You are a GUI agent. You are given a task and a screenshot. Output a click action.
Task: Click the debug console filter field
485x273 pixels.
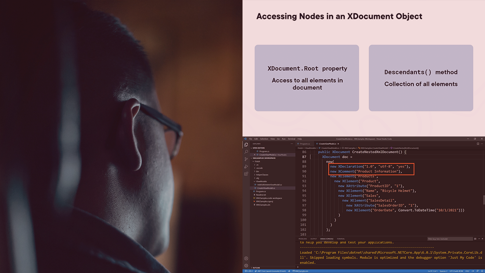click(x=450, y=239)
